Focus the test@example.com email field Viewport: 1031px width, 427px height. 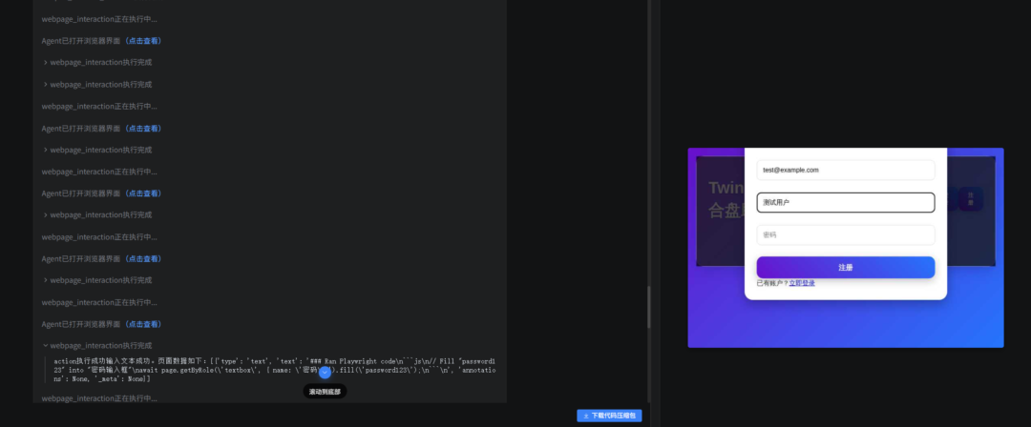(846, 171)
